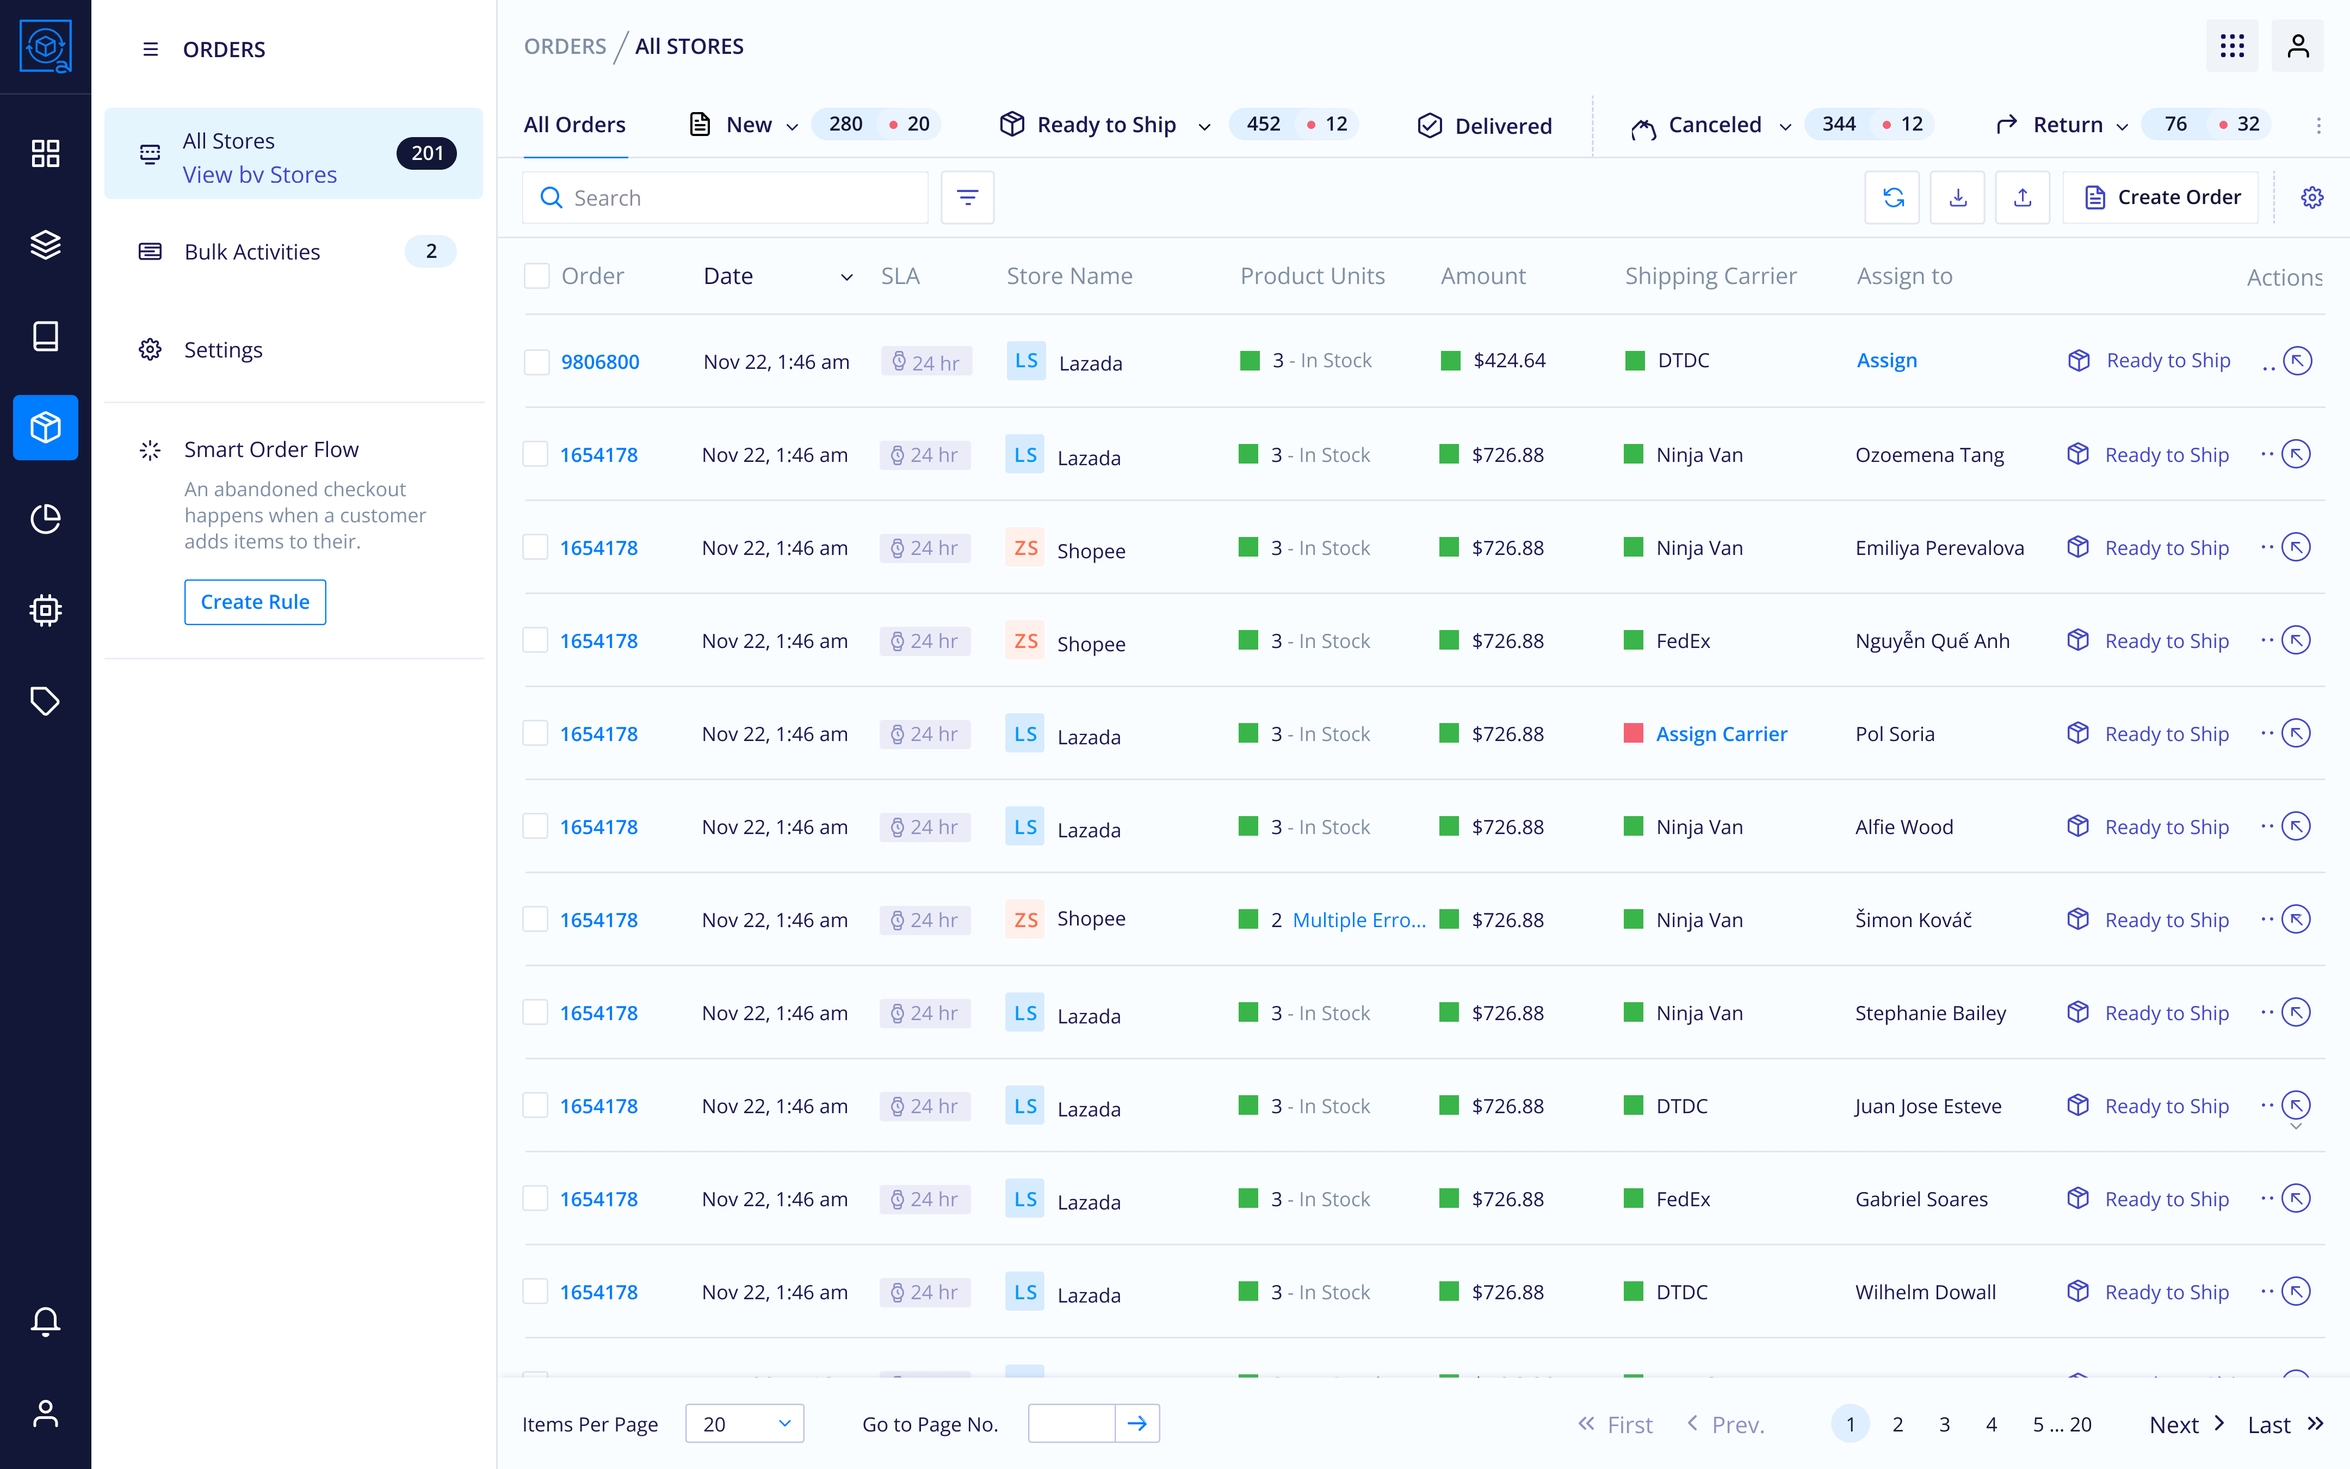Screen dimensions: 2350x1469
Task: Open the tag icon in left sidebar
Action: click(46, 701)
